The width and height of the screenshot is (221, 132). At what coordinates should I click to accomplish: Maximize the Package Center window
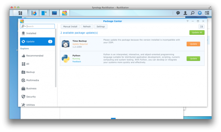[x=198, y=21]
